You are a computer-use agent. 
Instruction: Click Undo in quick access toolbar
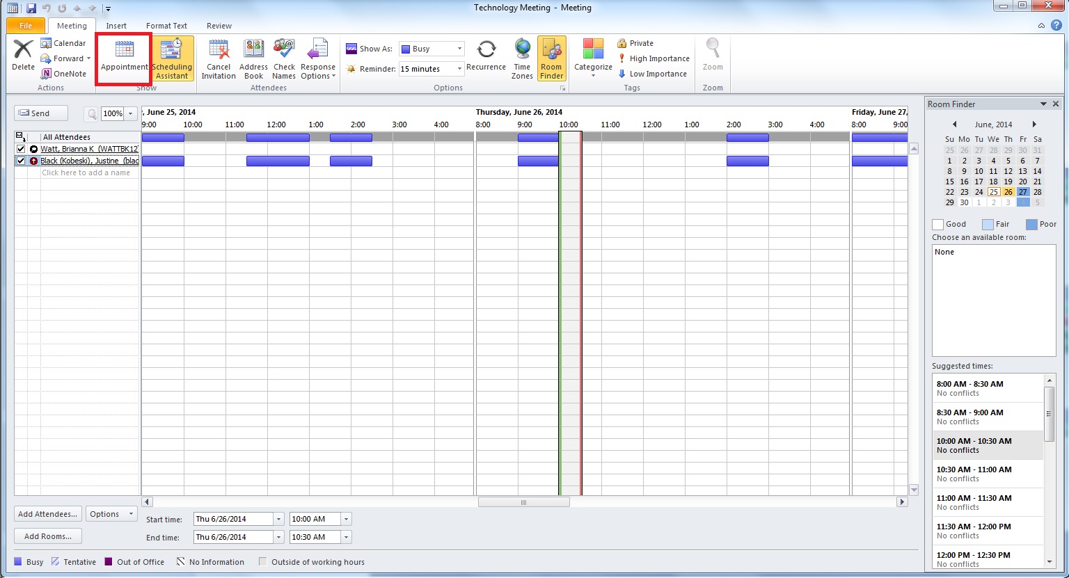coord(47,8)
